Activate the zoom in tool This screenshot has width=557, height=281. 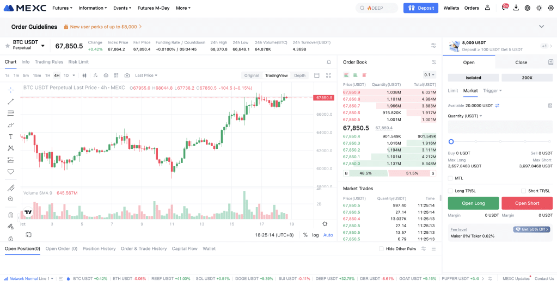click(x=11, y=199)
